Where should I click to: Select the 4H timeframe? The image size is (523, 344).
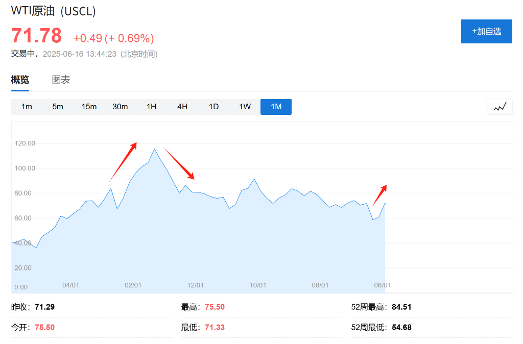click(x=182, y=107)
